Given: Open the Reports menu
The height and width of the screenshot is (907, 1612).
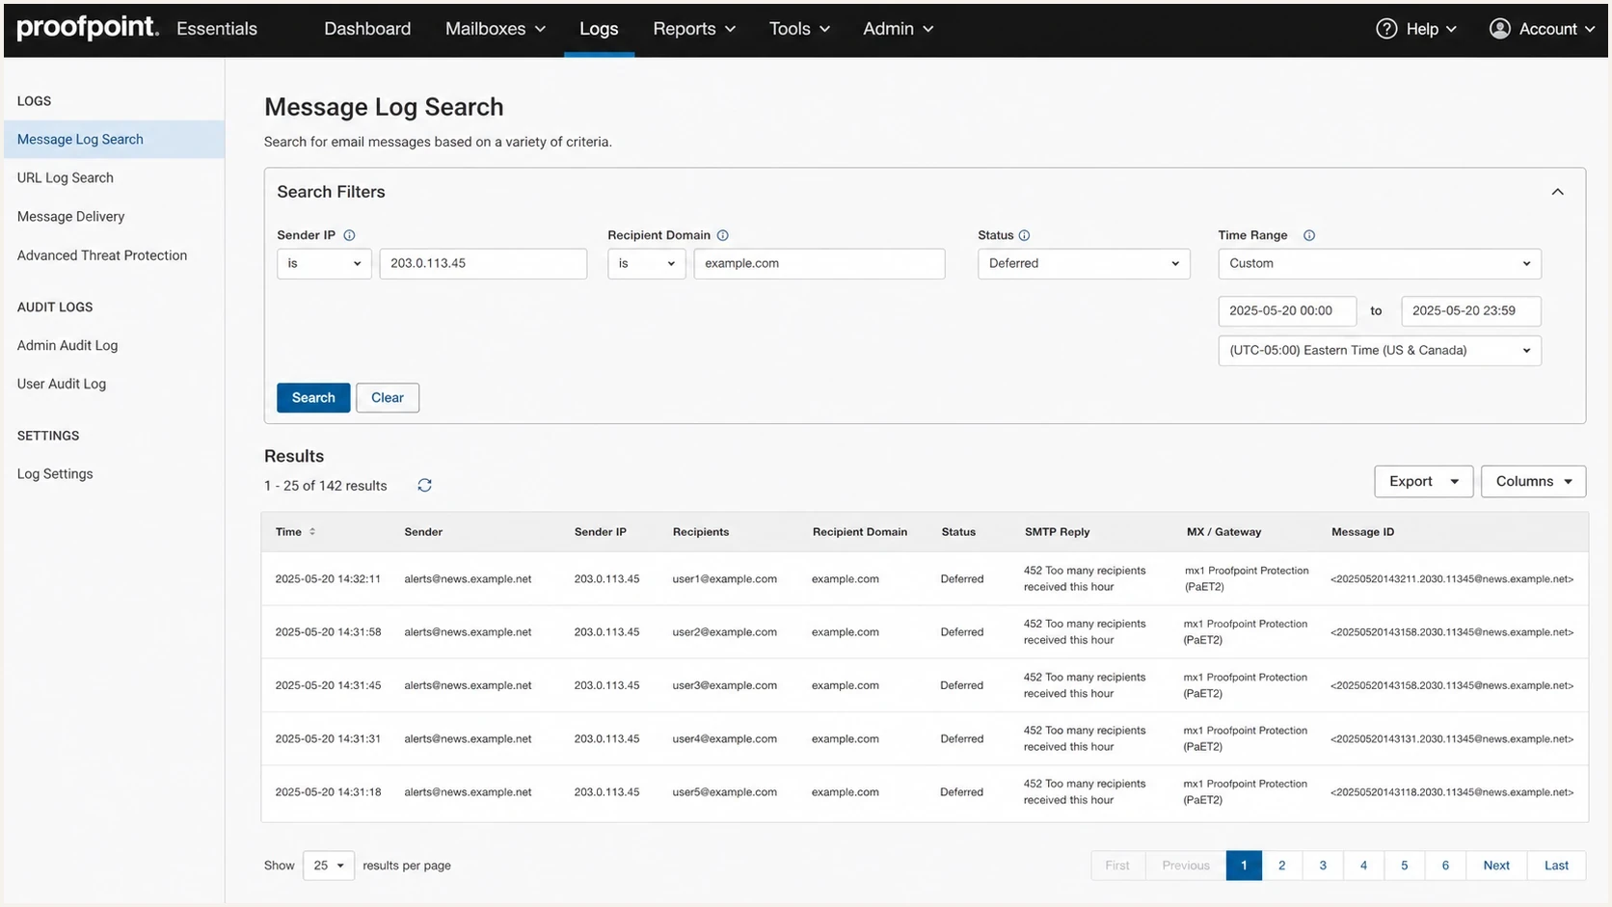Looking at the screenshot, I should (694, 29).
